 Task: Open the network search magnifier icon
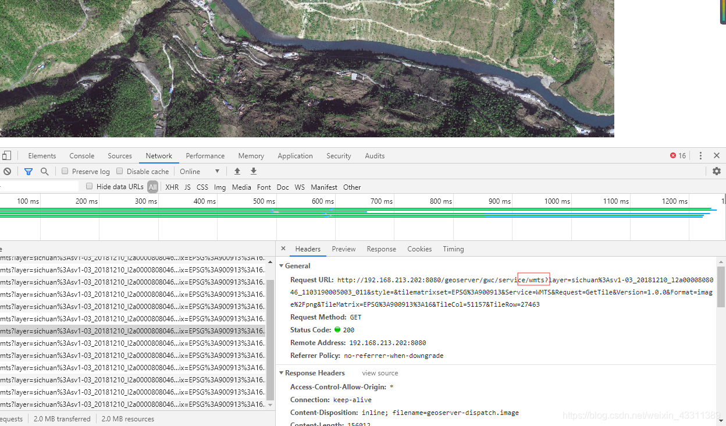(45, 172)
